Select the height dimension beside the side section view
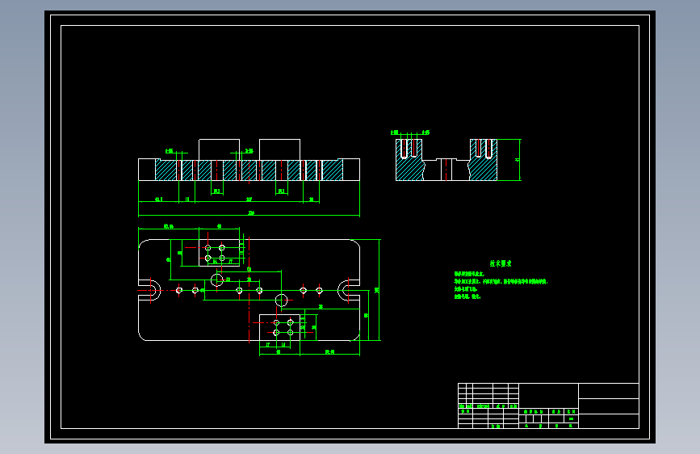700x454 pixels. coord(519,159)
